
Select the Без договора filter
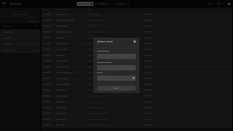pyautogui.click(x=20, y=32)
